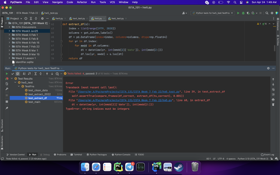Screen dimensions: 280x175
Task: Hide the Run tool window
Action: pos(273,68)
